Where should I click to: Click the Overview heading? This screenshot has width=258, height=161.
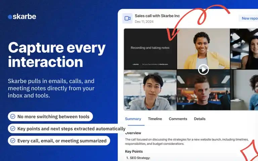click(x=133, y=133)
